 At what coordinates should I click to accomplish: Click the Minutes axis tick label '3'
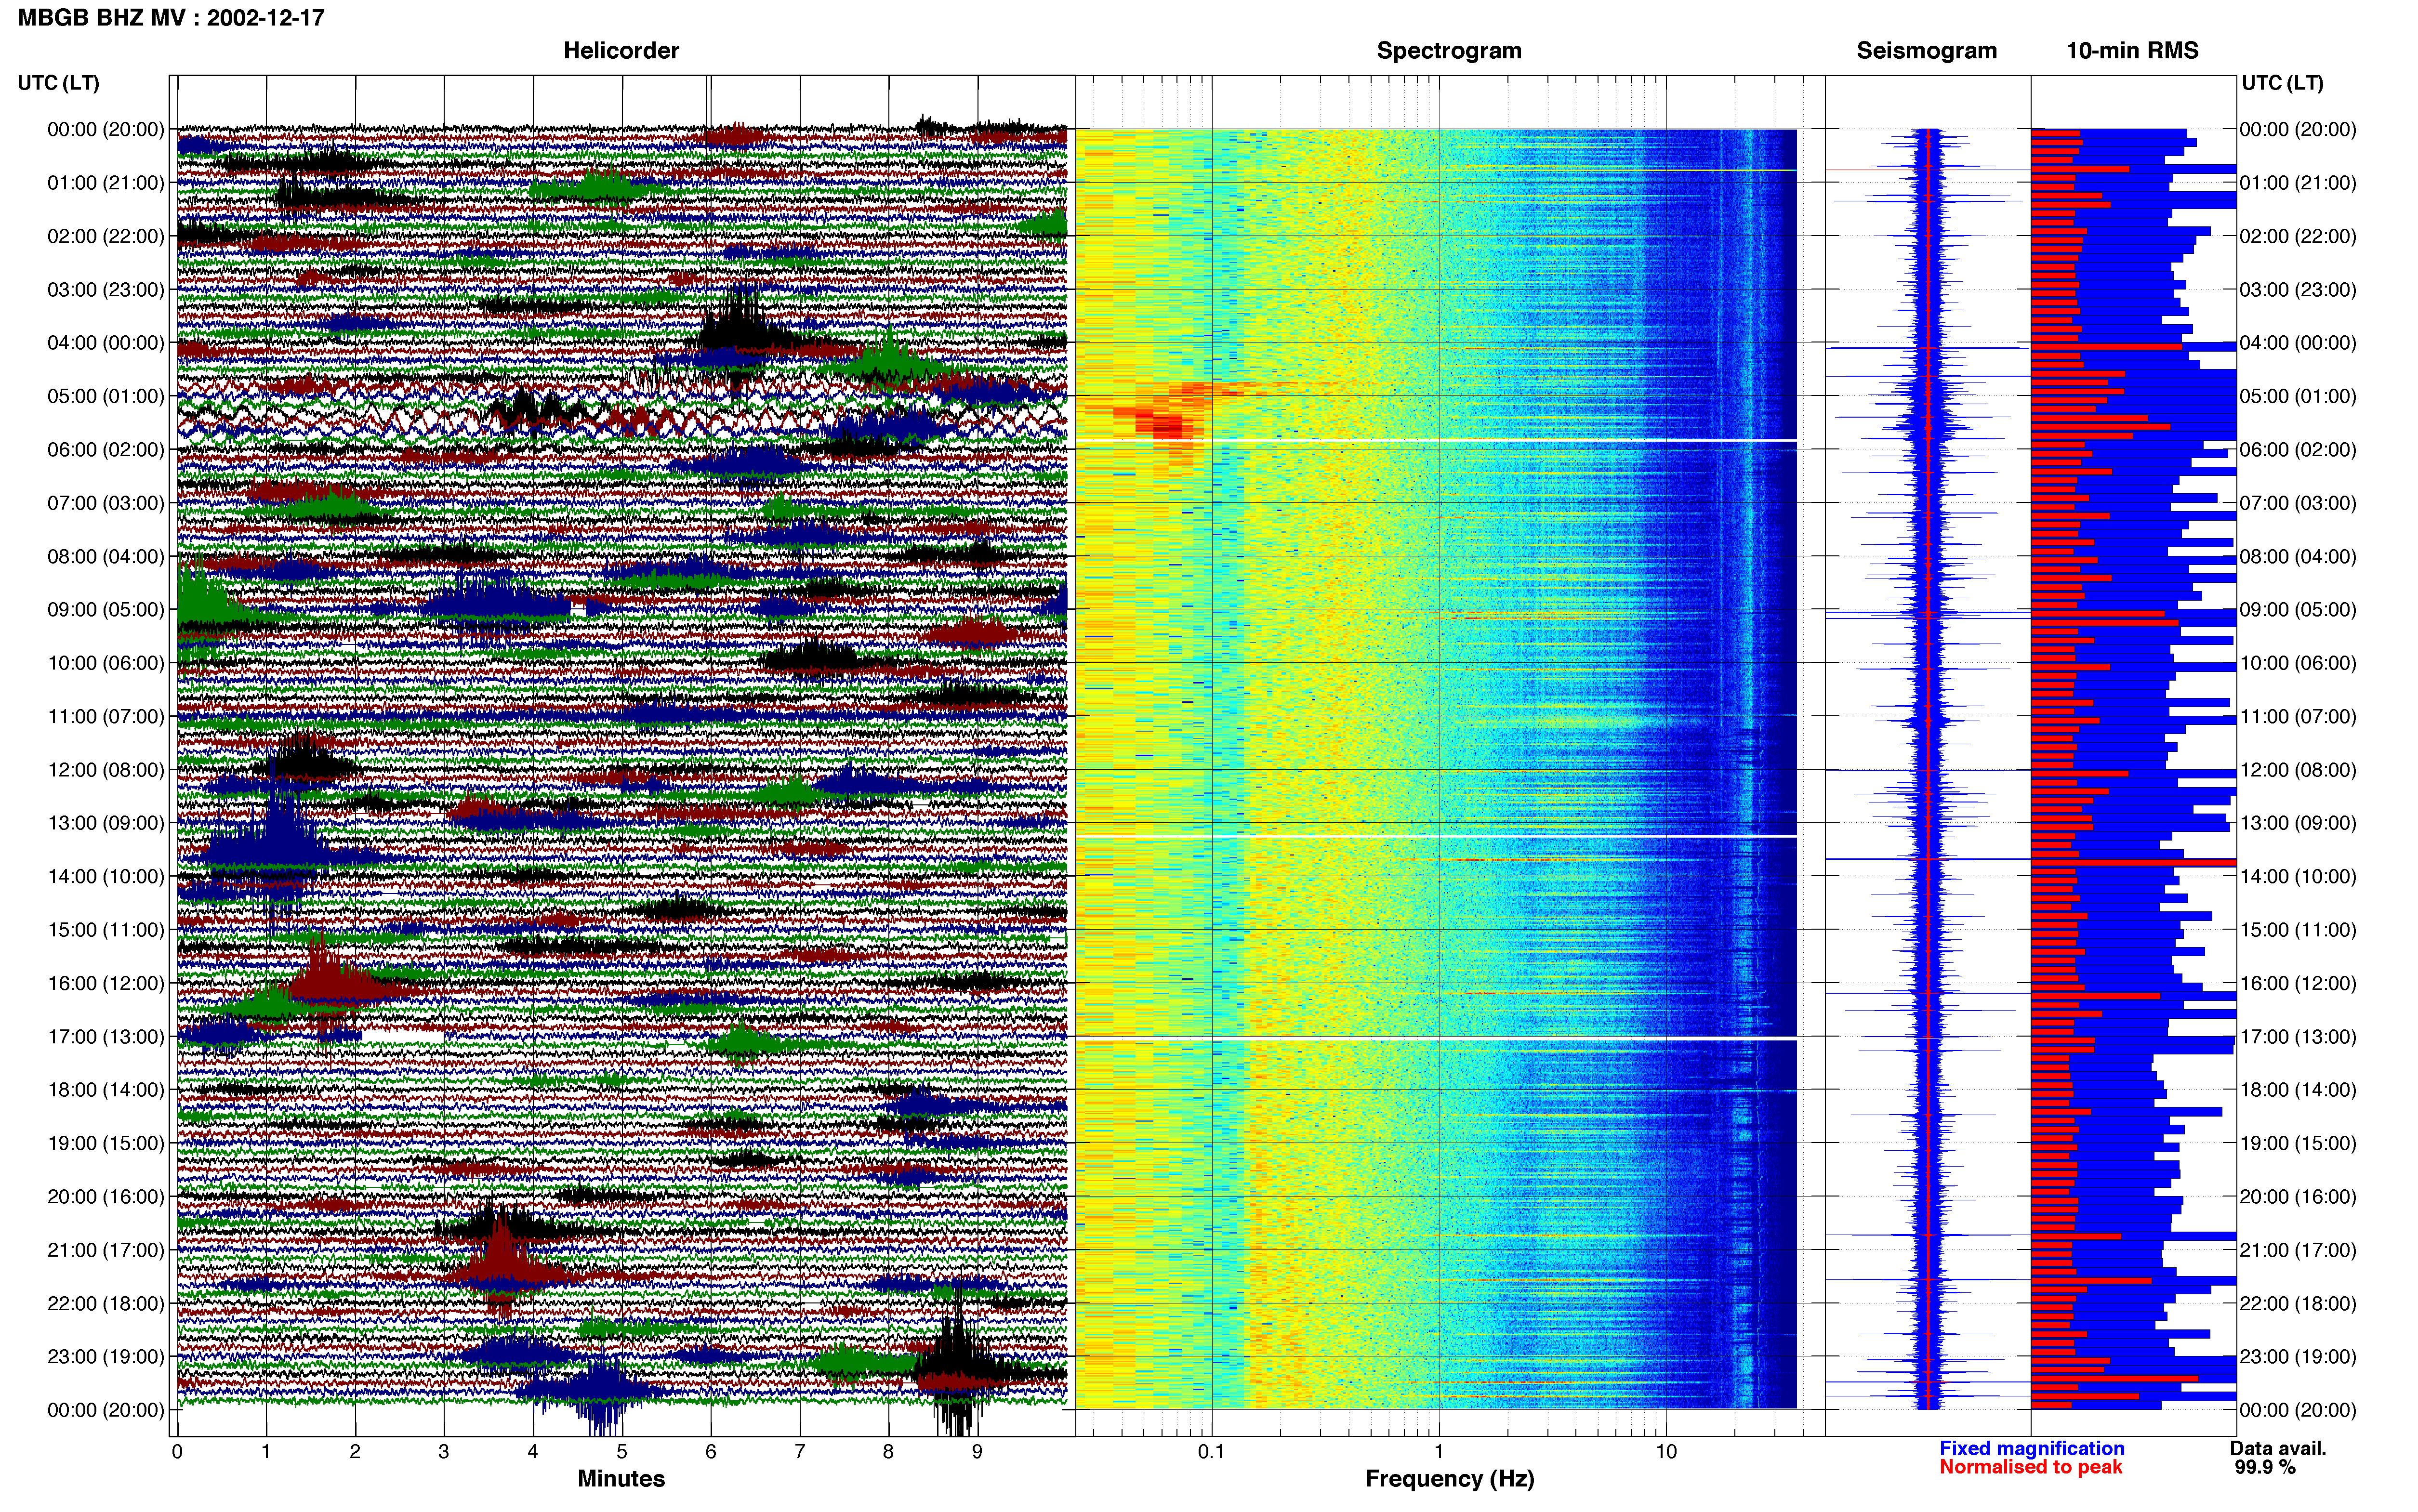[444, 1451]
